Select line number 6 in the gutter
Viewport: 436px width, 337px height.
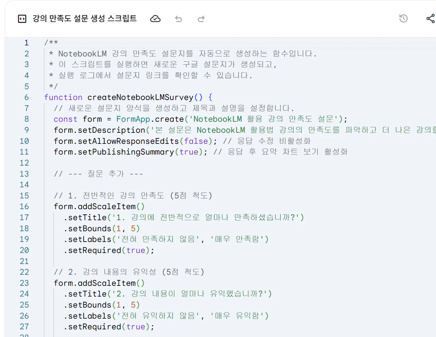click(27, 97)
